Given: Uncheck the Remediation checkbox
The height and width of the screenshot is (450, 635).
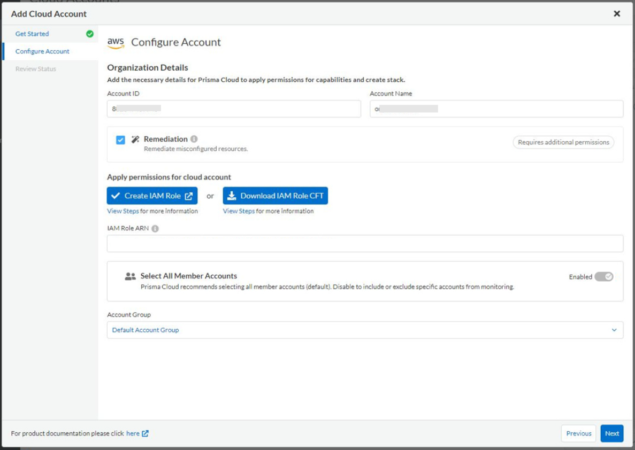Looking at the screenshot, I should [120, 139].
